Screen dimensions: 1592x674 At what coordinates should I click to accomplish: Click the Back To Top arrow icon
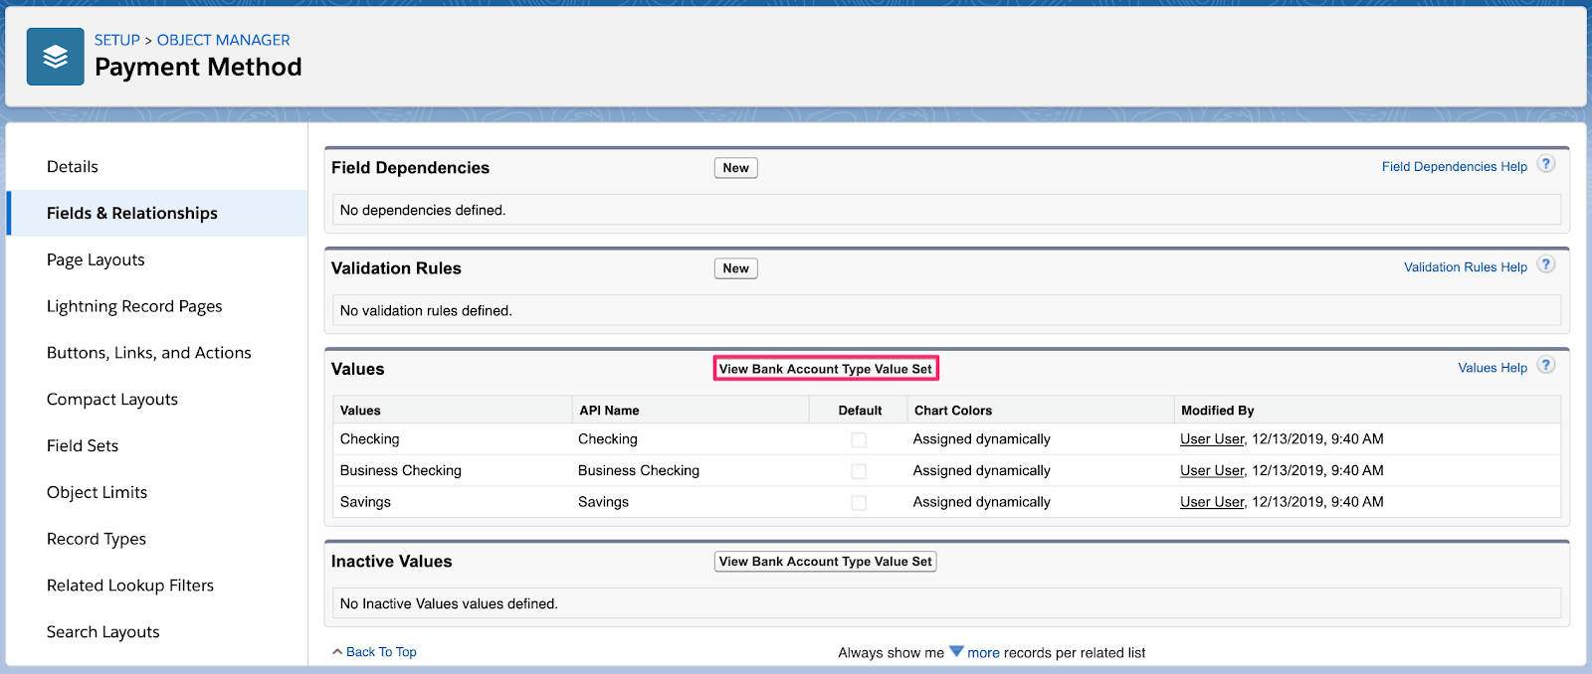click(x=337, y=652)
